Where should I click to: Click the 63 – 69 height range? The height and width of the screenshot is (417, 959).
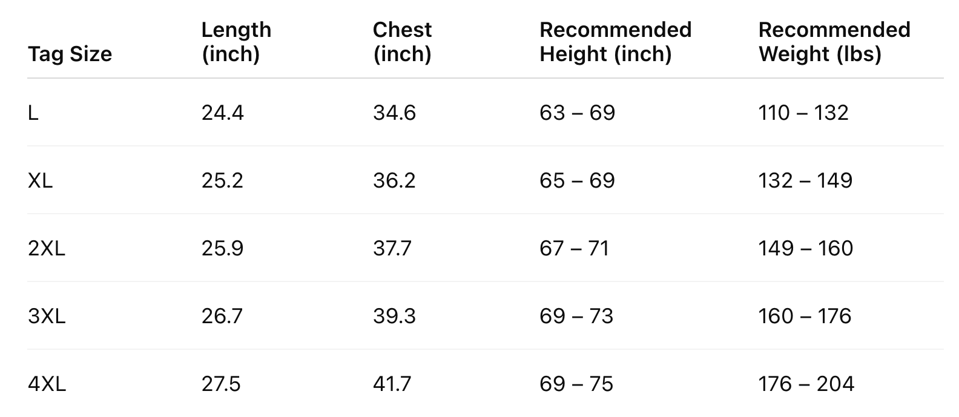click(577, 113)
